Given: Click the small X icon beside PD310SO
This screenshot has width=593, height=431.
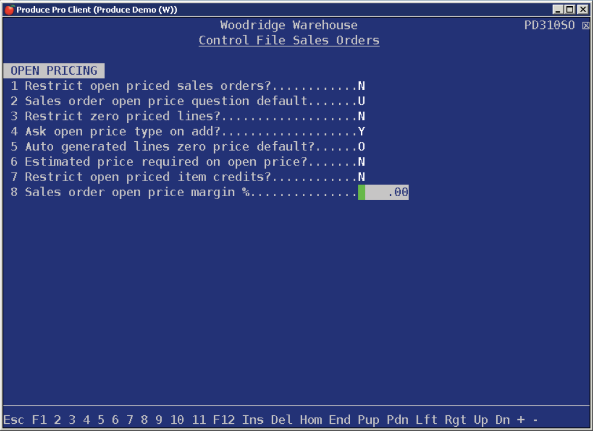Looking at the screenshot, I should coord(585,26).
